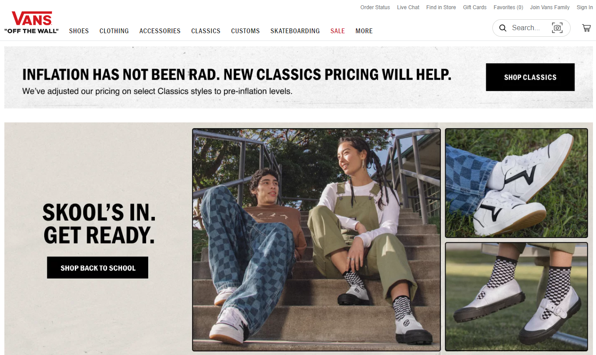Open the Skateboarding category
This screenshot has width=596, height=355.
(295, 31)
